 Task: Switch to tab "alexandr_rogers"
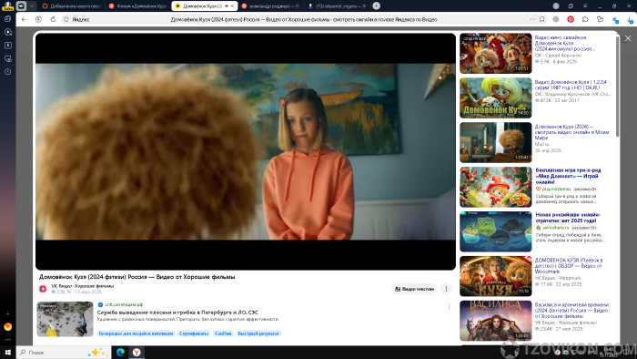coord(338,6)
